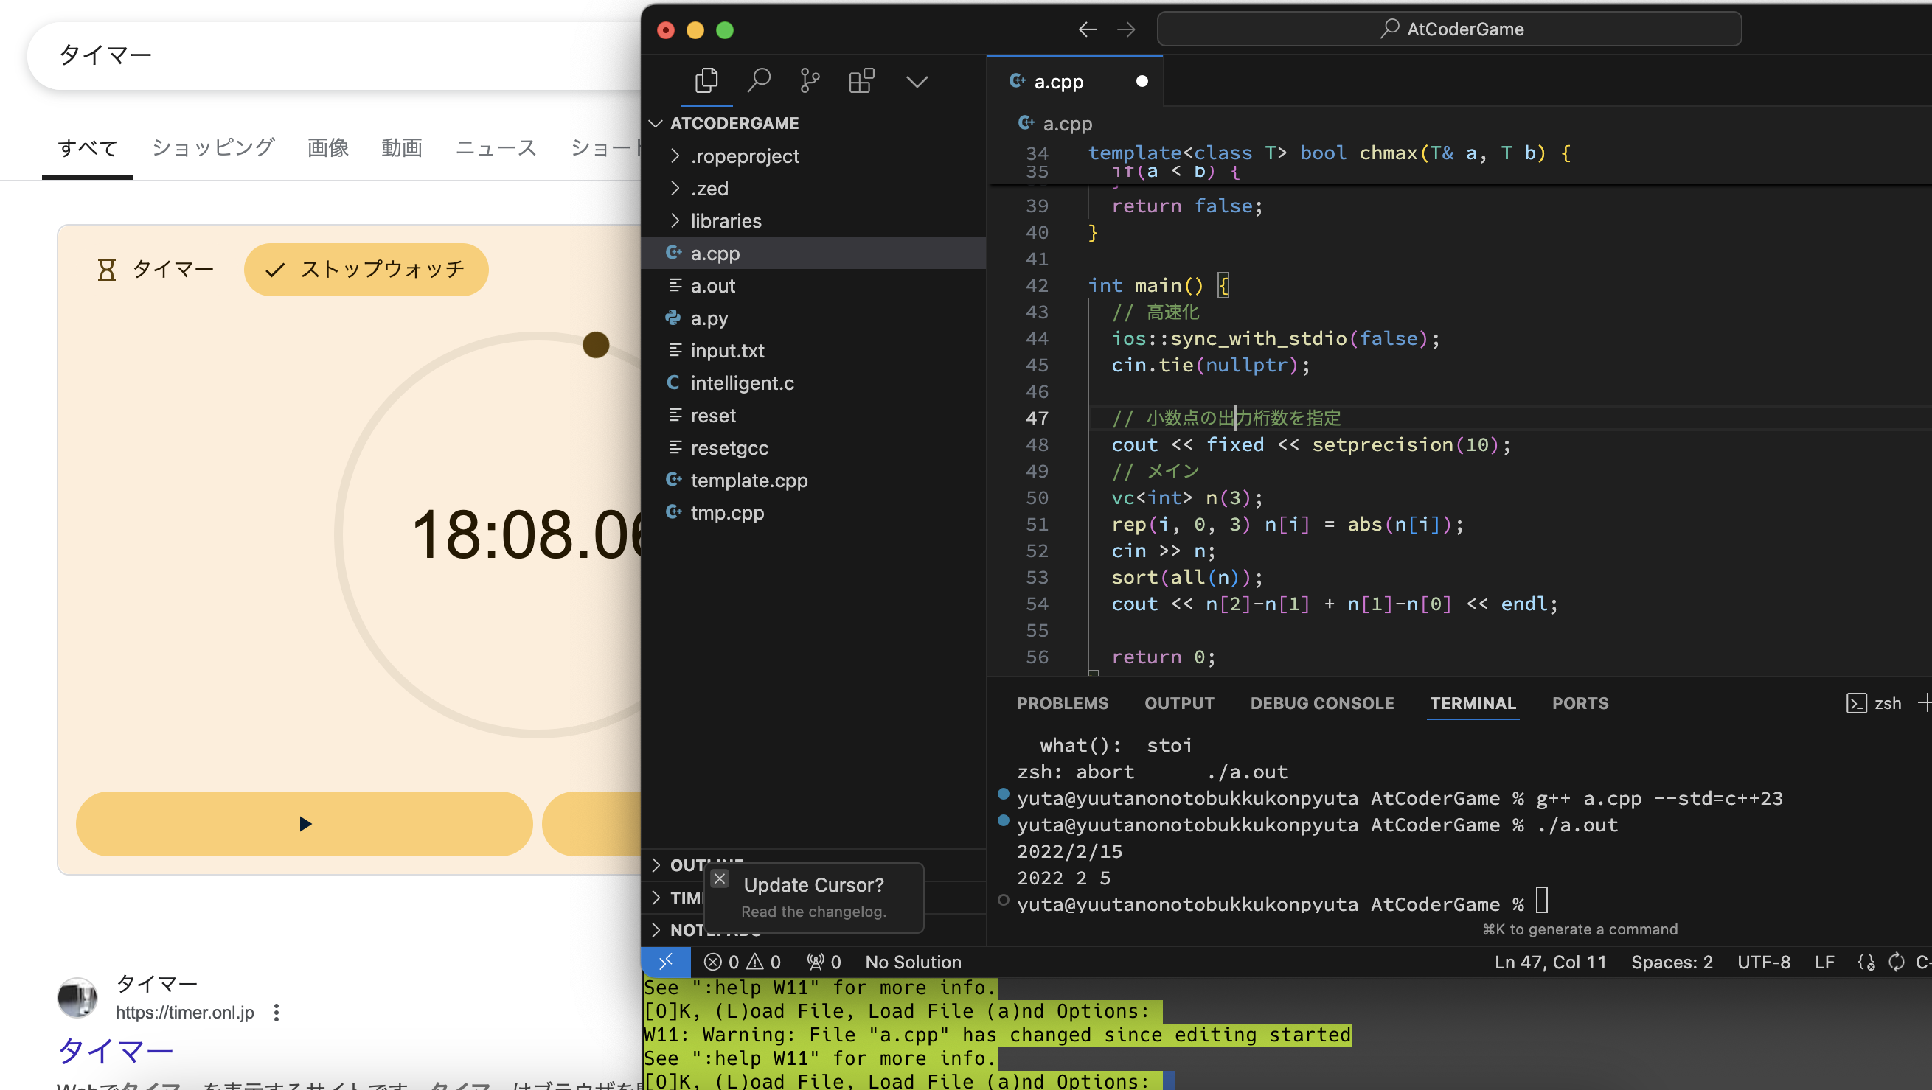Open the Source Control branch icon
The width and height of the screenshot is (1932, 1090).
810,81
